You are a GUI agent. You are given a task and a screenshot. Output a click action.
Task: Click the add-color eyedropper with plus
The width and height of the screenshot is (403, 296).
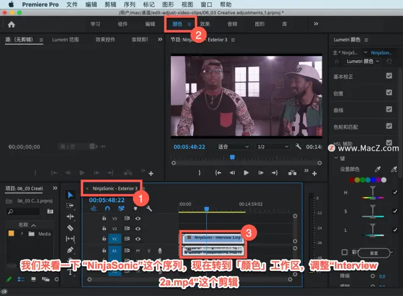click(x=394, y=169)
